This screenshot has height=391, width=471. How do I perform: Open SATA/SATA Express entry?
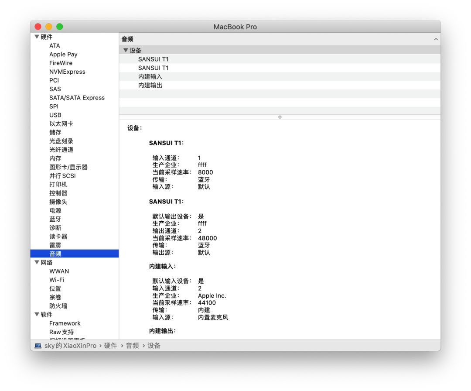[77, 98]
